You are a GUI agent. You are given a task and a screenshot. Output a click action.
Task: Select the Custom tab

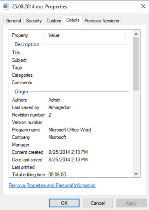[54, 21]
